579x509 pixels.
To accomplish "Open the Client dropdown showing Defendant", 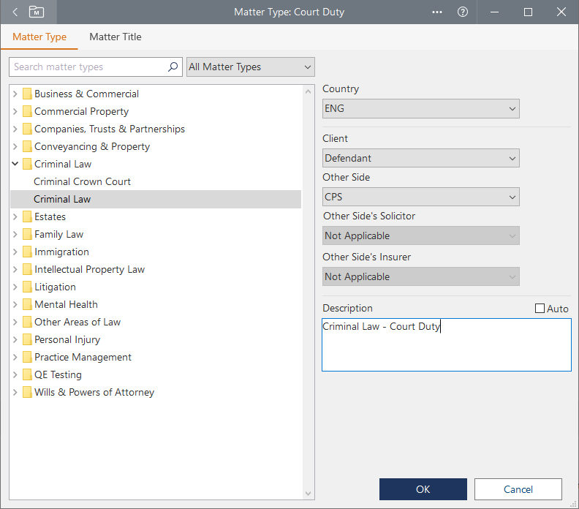I will (420, 158).
